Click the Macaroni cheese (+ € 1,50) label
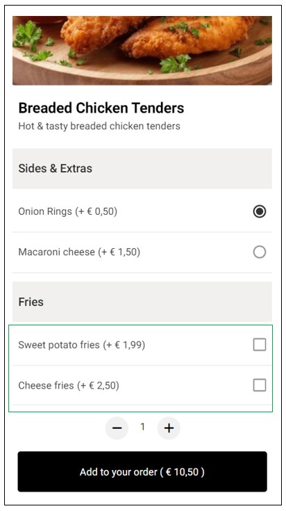 point(79,252)
